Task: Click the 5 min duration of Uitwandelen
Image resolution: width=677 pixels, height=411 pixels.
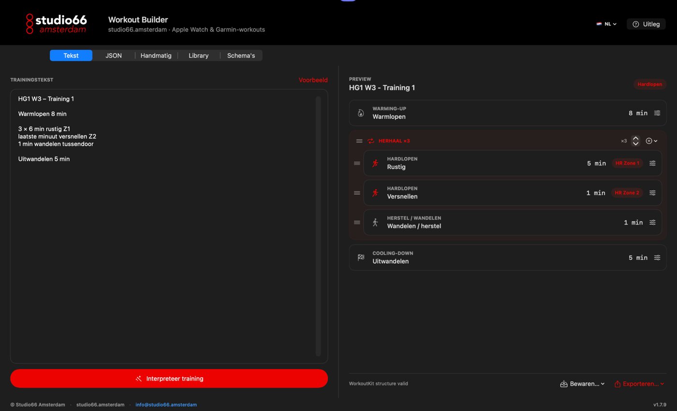Action: coord(638,257)
